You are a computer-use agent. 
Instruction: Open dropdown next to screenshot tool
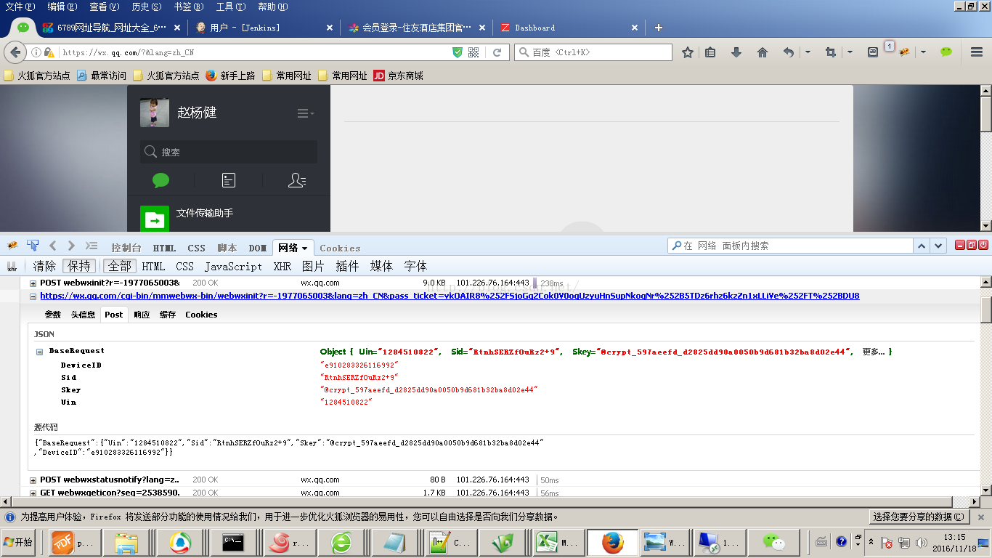pos(850,52)
